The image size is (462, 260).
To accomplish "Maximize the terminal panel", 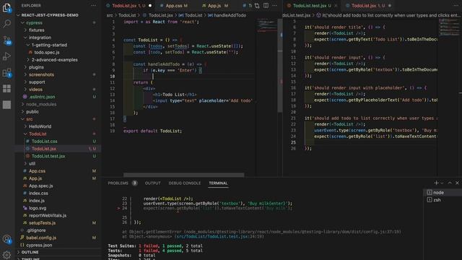I will [x=450, y=183].
